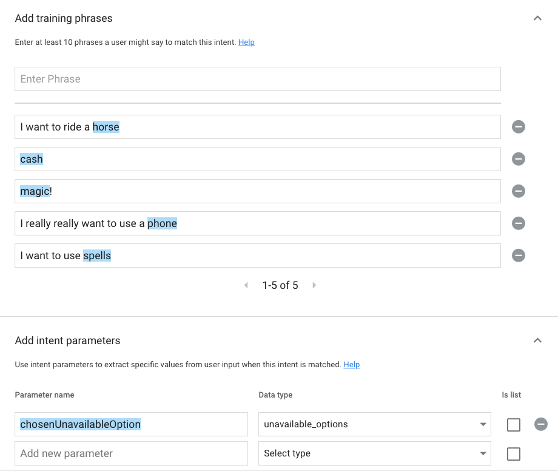The width and height of the screenshot is (558, 471).
Task: Click the Enter Phrase input field
Action: click(257, 79)
